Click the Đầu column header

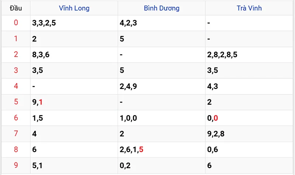tap(15, 8)
